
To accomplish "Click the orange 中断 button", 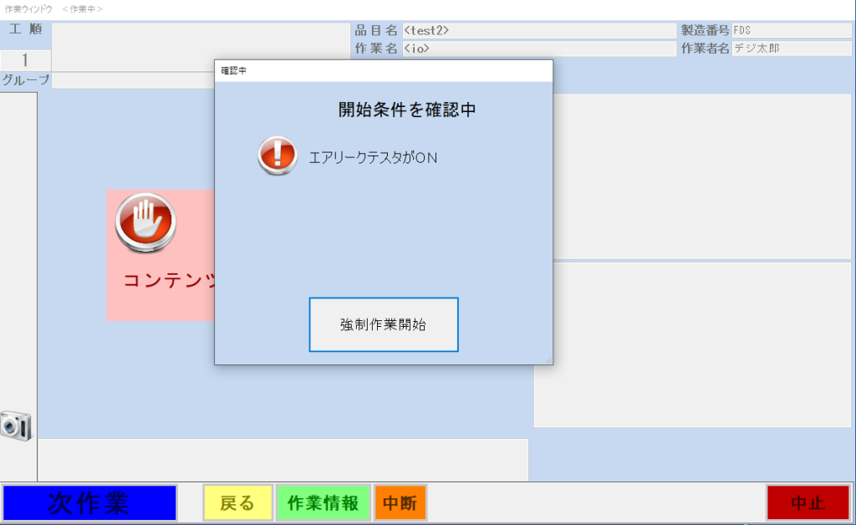I will [x=400, y=502].
